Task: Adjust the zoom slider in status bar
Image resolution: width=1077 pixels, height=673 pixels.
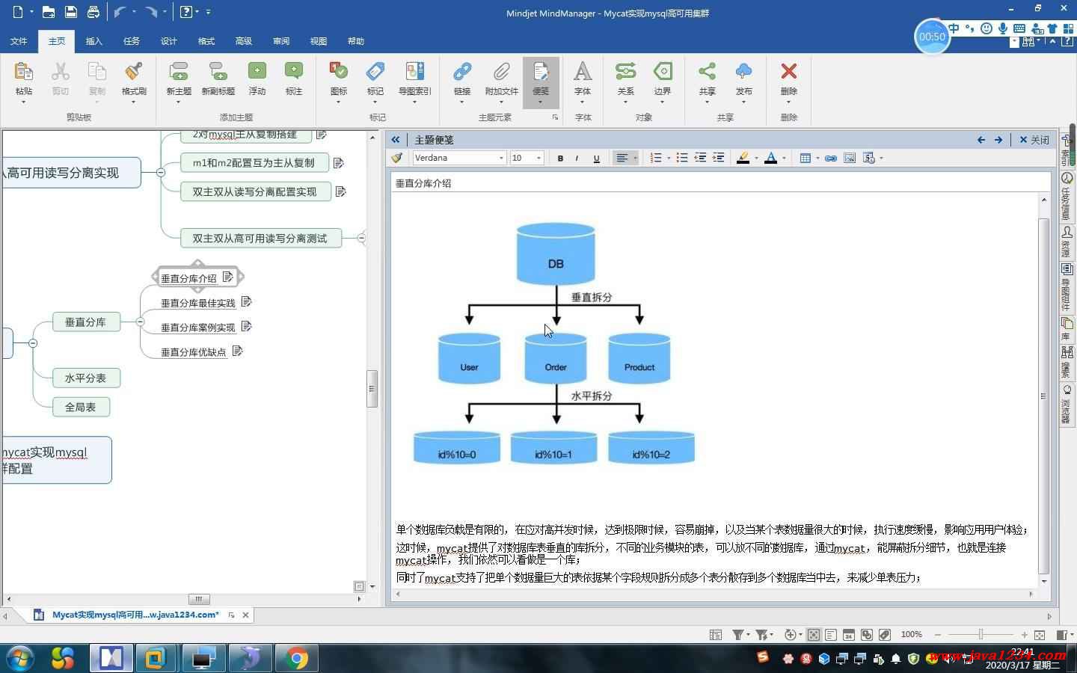Action: click(981, 635)
